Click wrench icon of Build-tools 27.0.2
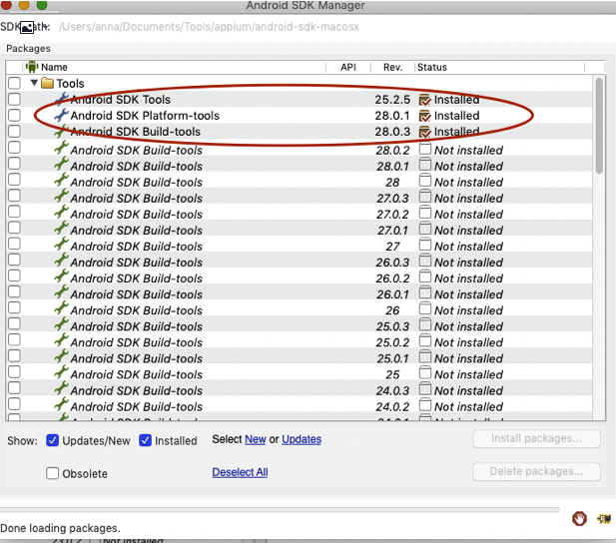The height and width of the screenshot is (543, 616). click(x=61, y=213)
